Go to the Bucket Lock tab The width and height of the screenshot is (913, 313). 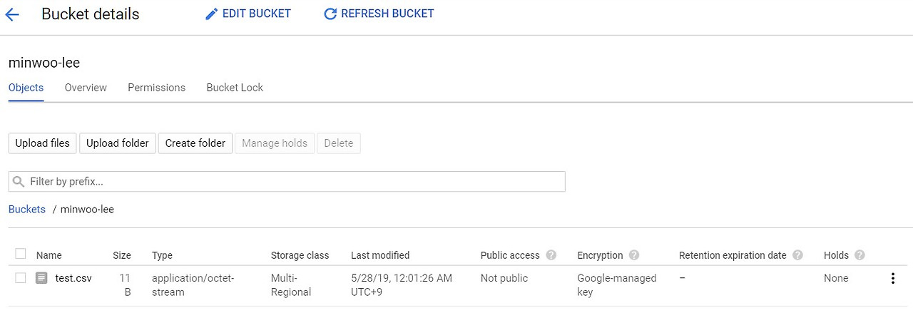[235, 88]
